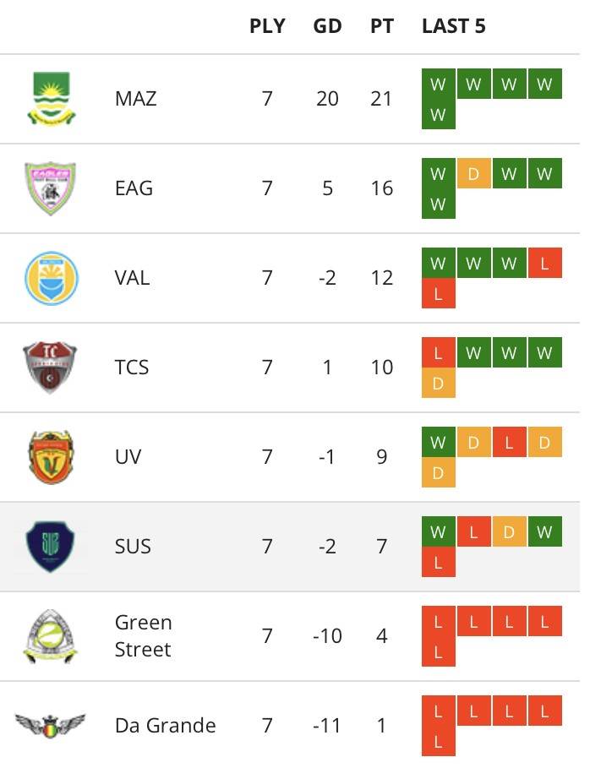Sort table by PLY column header
The height and width of the screenshot is (768, 590).
267,26
